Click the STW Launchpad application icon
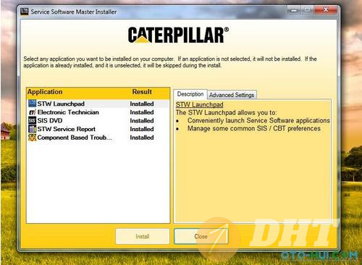This screenshot has height=265, width=362. (x=32, y=104)
